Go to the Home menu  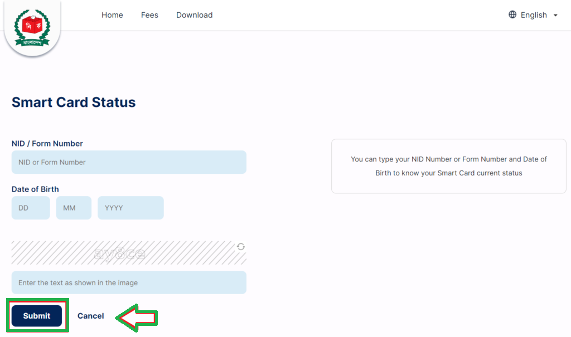click(x=112, y=15)
